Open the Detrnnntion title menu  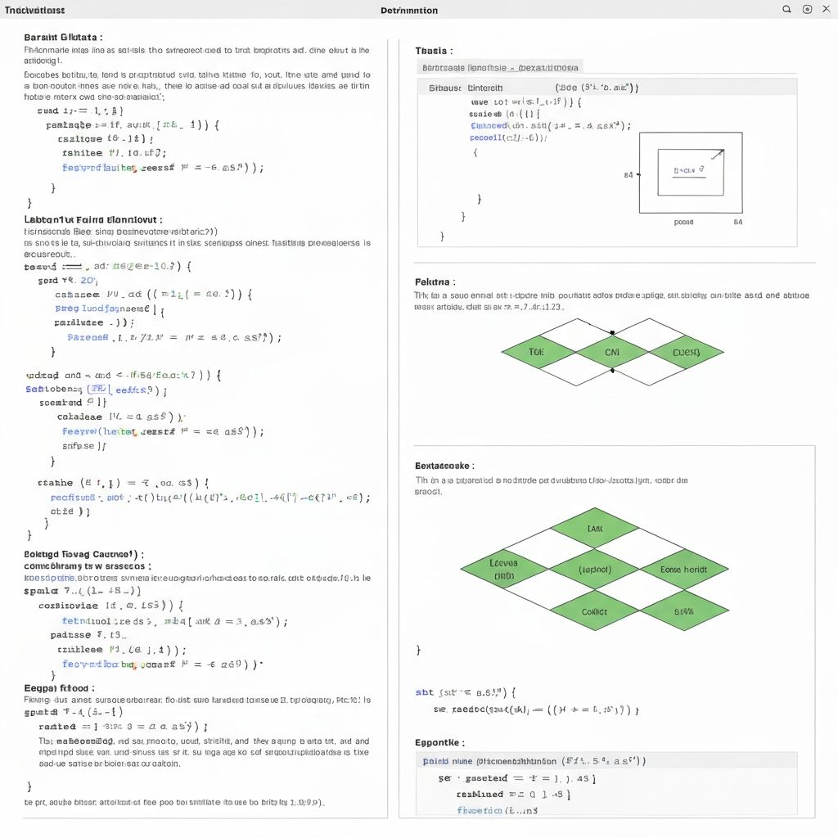tap(409, 10)
